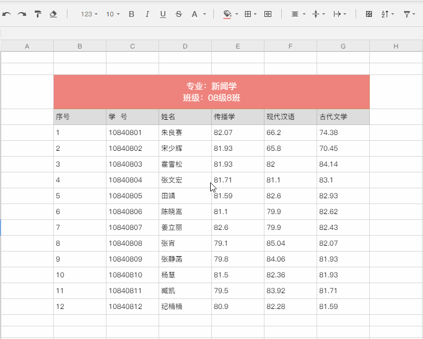This screenshot has width=423, height=339.
Task: Click the Insert Chart icon
Action: (x=369, y=14)
